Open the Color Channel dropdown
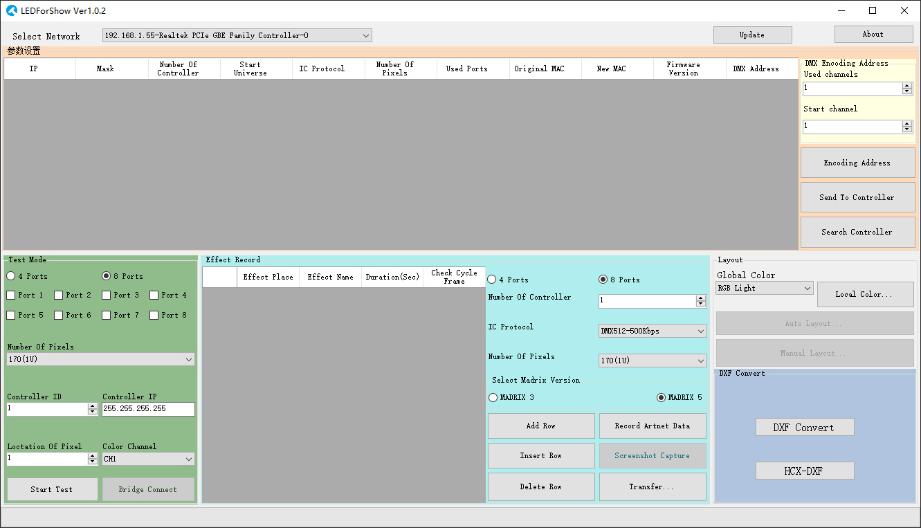 [149, 459]
